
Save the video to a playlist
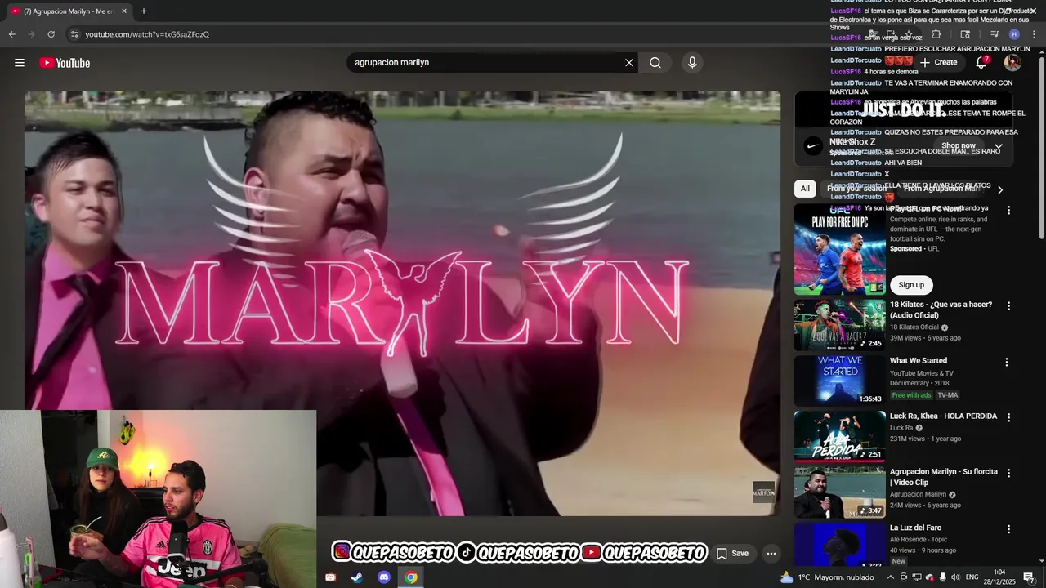pyautogui.click(x=732, y=554)
